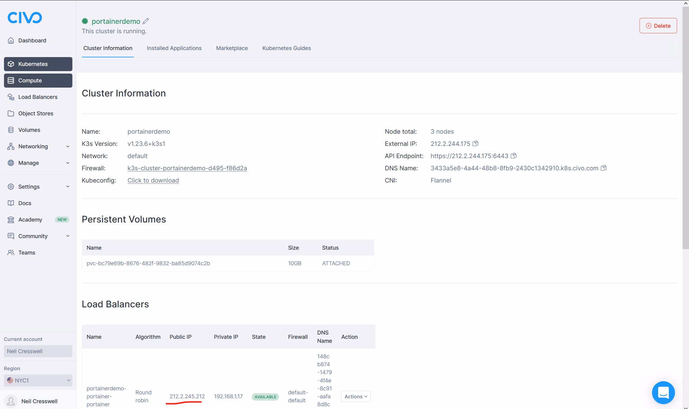Click the Dashboard home icon
This screenshot has width=689, height=409.
[11, 40]
